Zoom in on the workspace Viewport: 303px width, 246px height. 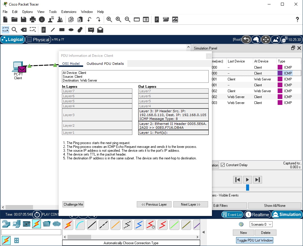pyautogui.click(x=109, y=19)
